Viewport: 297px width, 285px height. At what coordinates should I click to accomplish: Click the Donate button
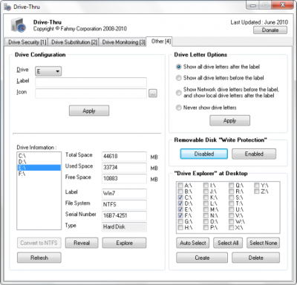click(x=270, y=30)
